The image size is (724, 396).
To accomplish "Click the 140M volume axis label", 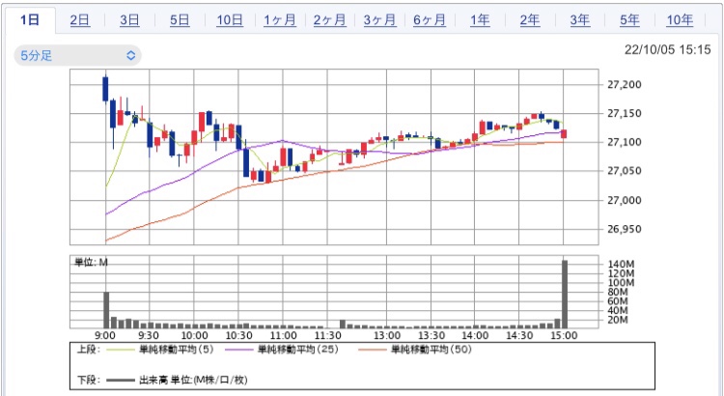I will [x=621, y=265].
